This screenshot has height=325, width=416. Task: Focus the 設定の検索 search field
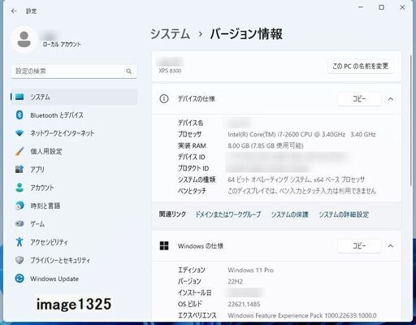click(x=74, y=71)
